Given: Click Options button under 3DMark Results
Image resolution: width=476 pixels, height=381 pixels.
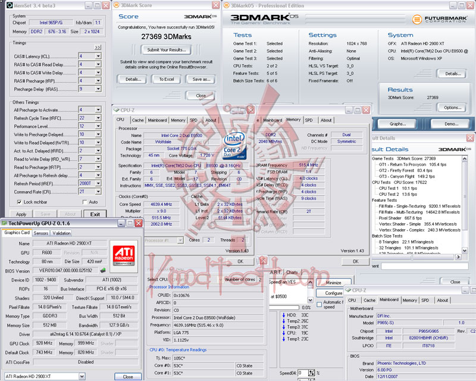Looking at the screenshot, I should point(453,108).
